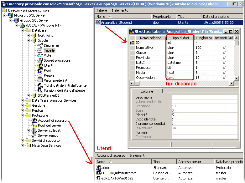
Task: Click the designer horizontal scrollbar right arrow
Action: pyautogui.click(x=232, y=84)
